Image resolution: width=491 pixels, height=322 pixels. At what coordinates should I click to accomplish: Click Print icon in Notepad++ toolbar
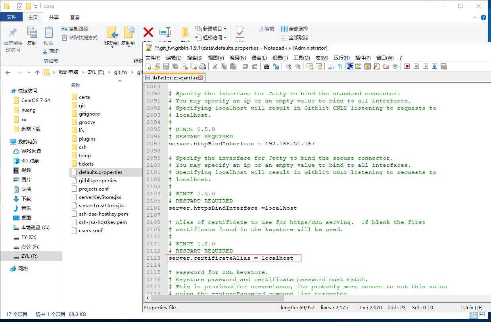coord(203,66)
